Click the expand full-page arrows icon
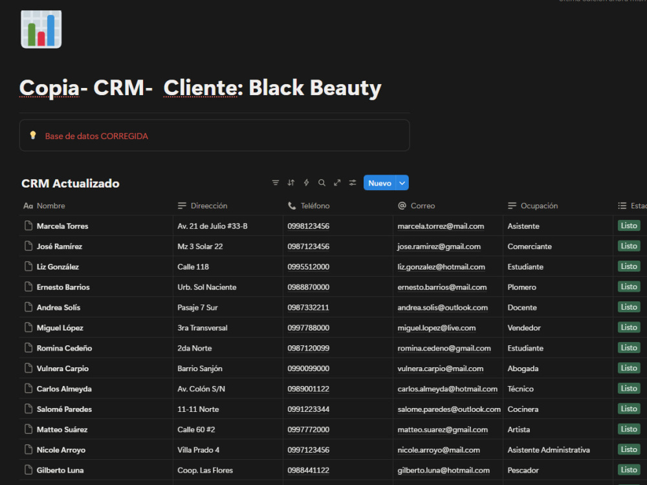Viewport: 647px width, 485px height. click(337, 183)
